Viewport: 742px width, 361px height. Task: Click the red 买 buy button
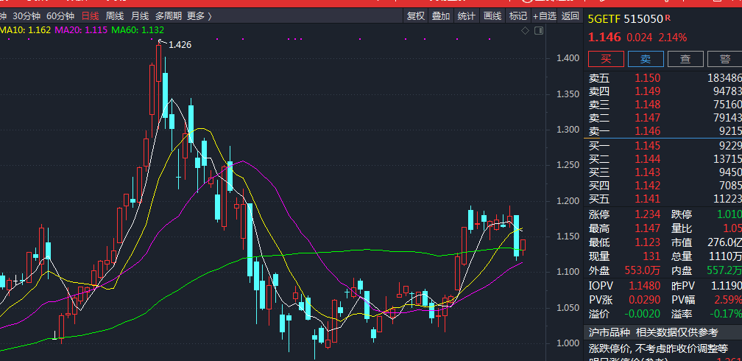pyautogui.click(x=606, y=59)
